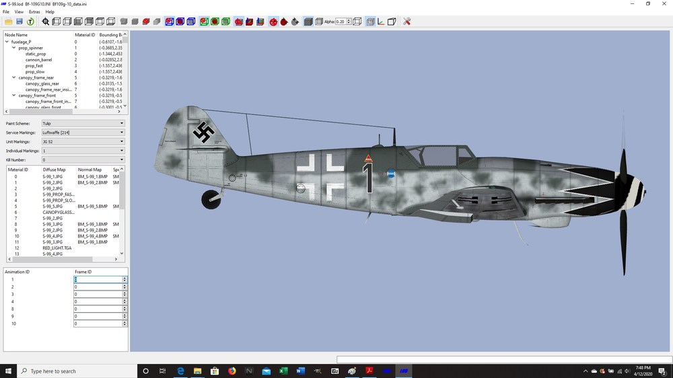Open the notification center icon
This screenshot has height=378, width=673.
[662, 371]
